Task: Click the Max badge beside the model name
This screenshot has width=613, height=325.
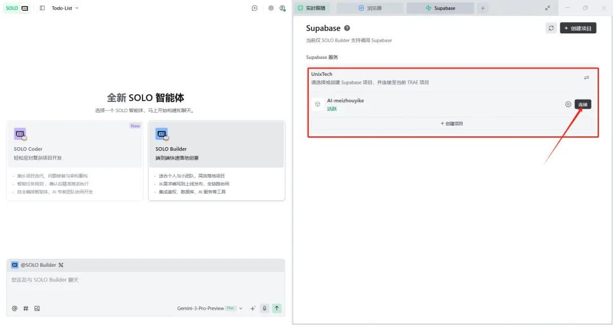Action: click(230, 308)
